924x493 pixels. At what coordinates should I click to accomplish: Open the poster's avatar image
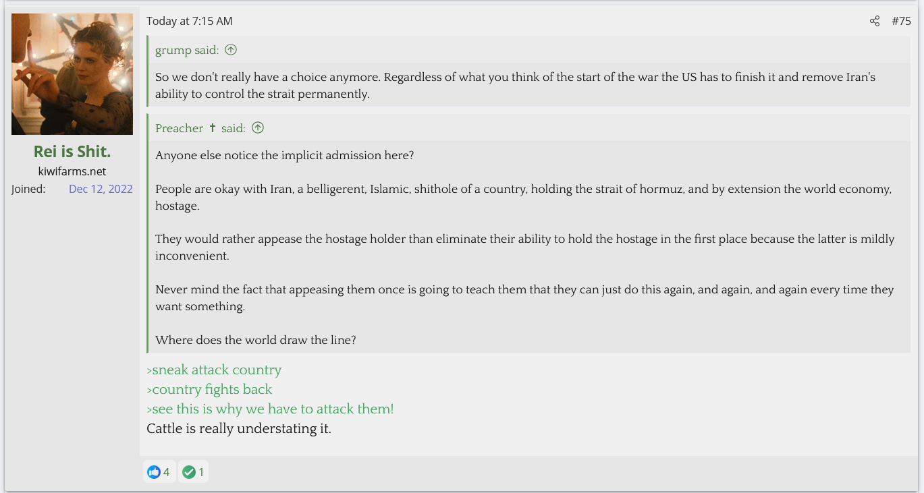tap(72, 74)
